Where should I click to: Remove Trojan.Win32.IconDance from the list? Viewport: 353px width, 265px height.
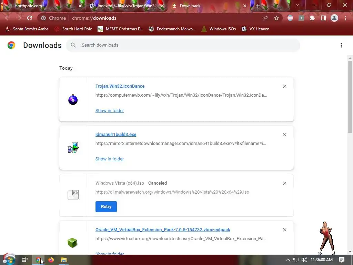284,86
